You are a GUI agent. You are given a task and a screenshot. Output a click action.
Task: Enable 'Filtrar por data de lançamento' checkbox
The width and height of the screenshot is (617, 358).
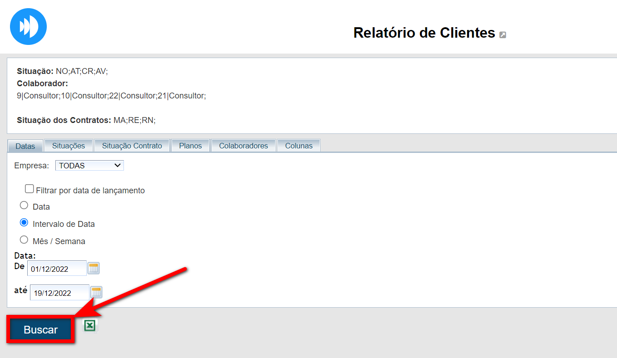click(30, 189)
